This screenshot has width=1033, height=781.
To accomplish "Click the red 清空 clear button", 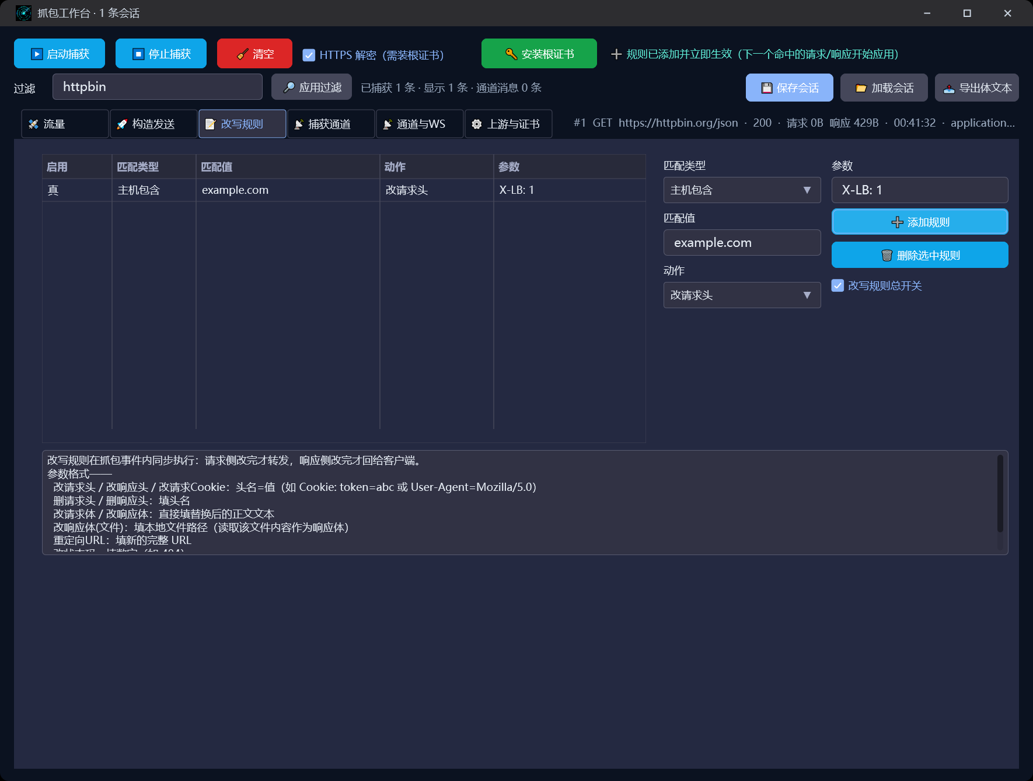I will [x=254, y=54].
